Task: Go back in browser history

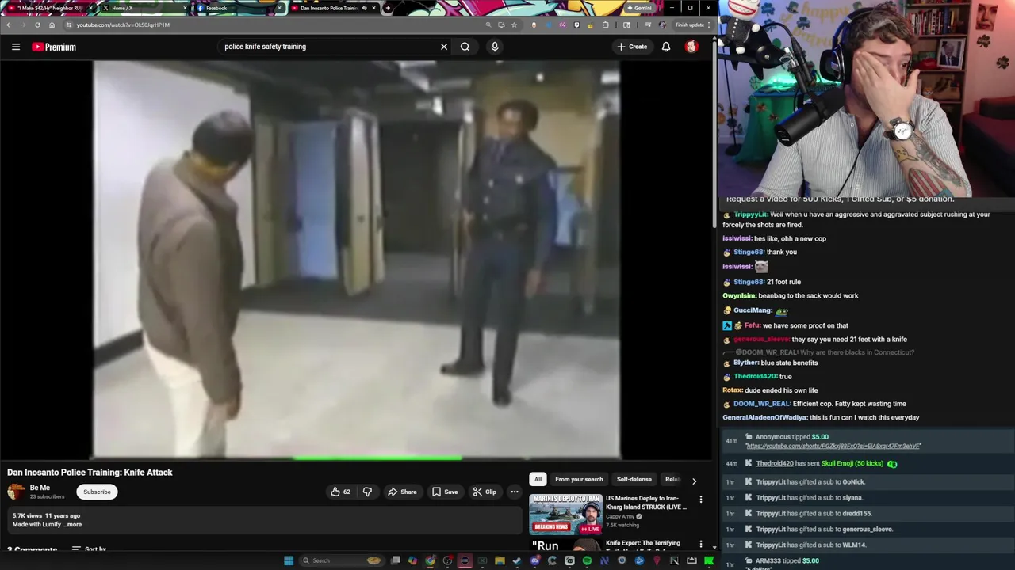Action: click(x=9, y=25)
